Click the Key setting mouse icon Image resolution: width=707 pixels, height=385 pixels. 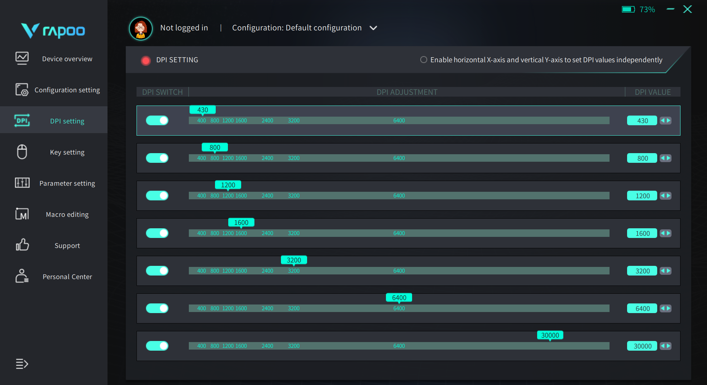point(22,152)
